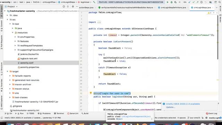
Task: Open more options in quick documentation popup
Action: tap(152, 119)
